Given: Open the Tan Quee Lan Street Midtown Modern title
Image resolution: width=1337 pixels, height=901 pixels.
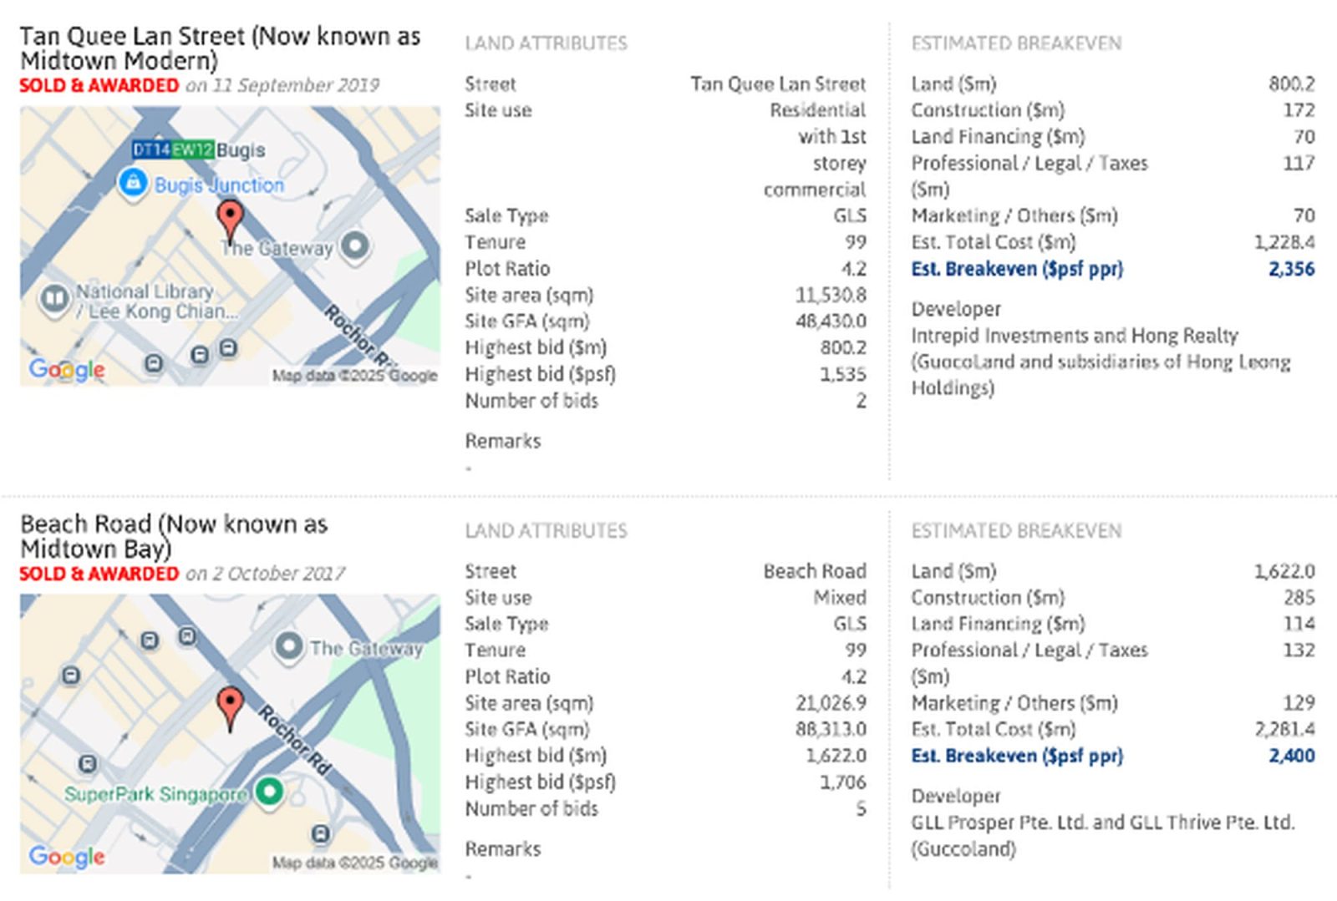Looking at the screenshot, I should 220,48.
